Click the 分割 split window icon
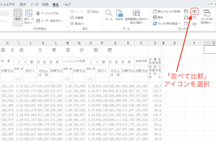The width and height of the screenshot is (216, 141). (186, 11)
